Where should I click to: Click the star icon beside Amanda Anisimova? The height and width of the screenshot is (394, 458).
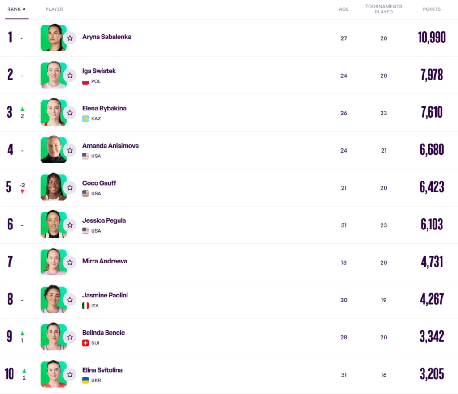coord(70,150)
